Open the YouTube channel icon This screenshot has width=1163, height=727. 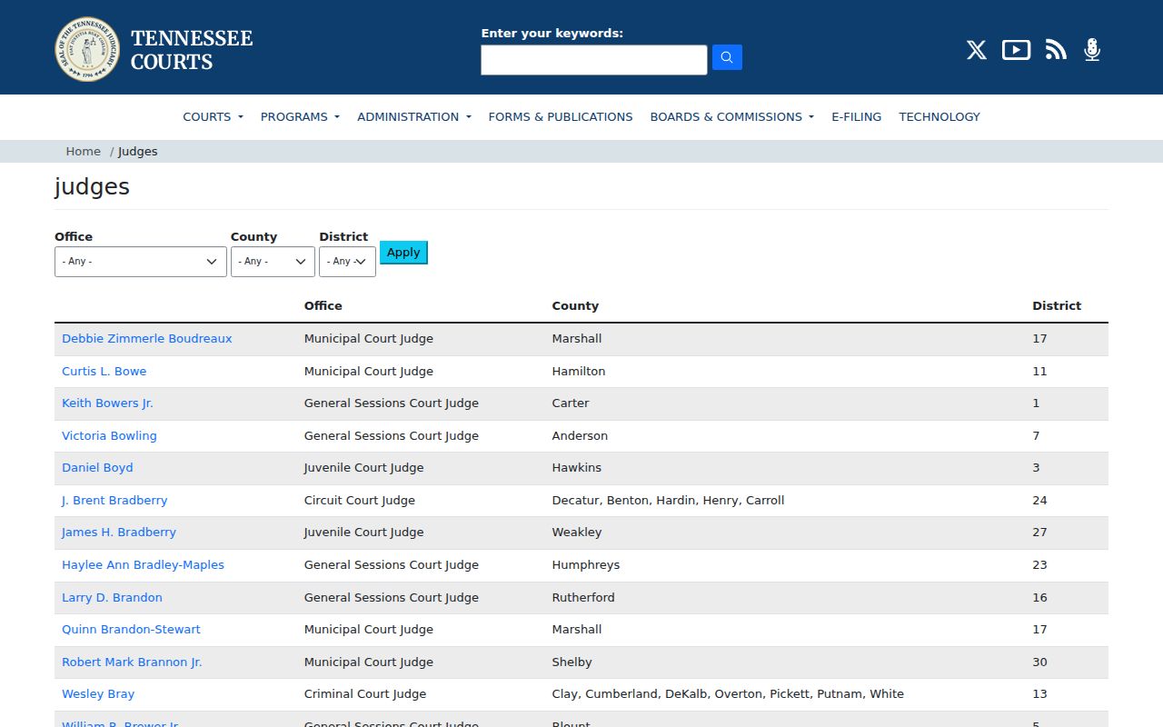click(1016, 50)
